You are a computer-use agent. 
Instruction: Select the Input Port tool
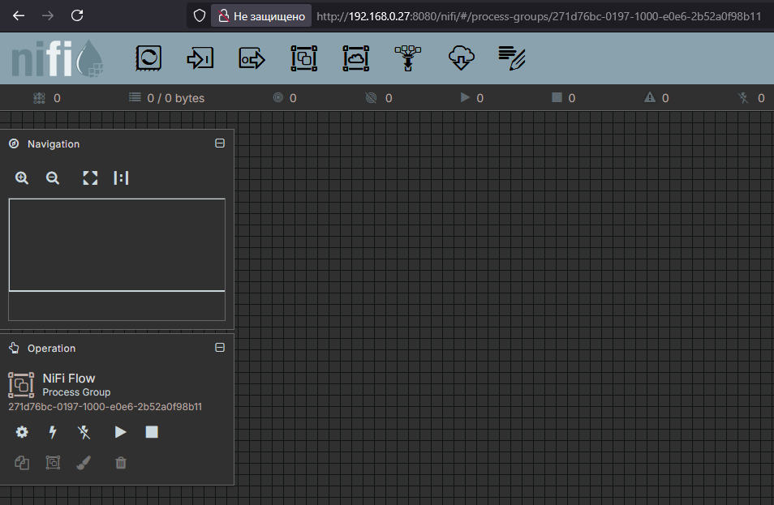click(200, 58)
